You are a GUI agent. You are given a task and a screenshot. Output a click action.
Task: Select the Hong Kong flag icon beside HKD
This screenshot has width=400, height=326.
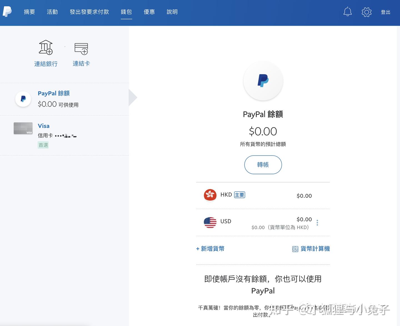click(x=210, y=195)
